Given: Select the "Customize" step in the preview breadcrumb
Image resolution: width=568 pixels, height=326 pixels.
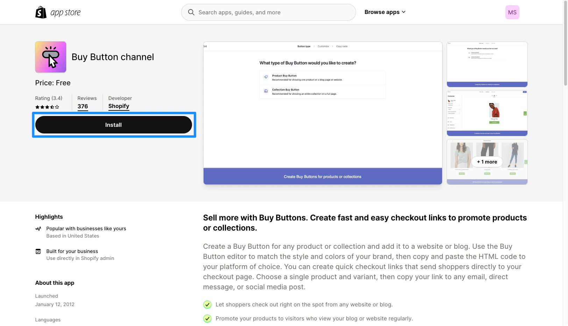Looking at the screenshot, I should [323, 46].
